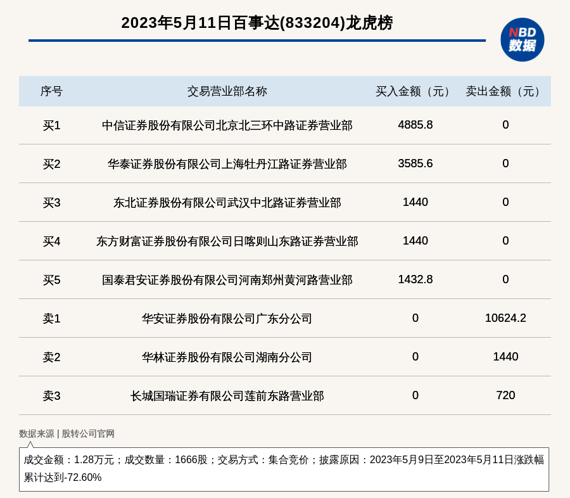The height and width of the screenshot is (498, 570).
Task: Select the buy amount 4885.8
Action: pyautogui.click(x=415, y=125)
